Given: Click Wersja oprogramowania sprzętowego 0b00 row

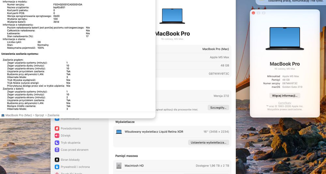Looking at the screenshot, I should click(x=33, y=16).
